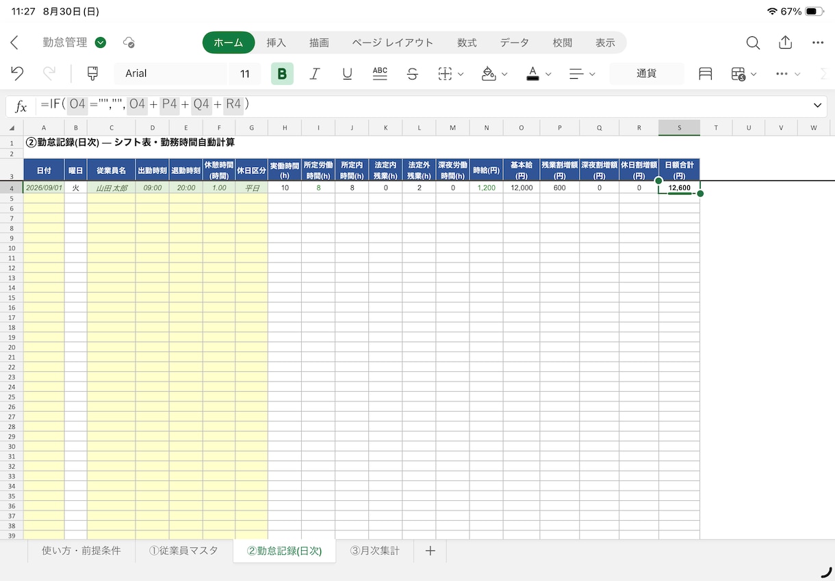Switch to the 校閲 ribbon tab
835x581 pixels.
(x=563, y=42)
